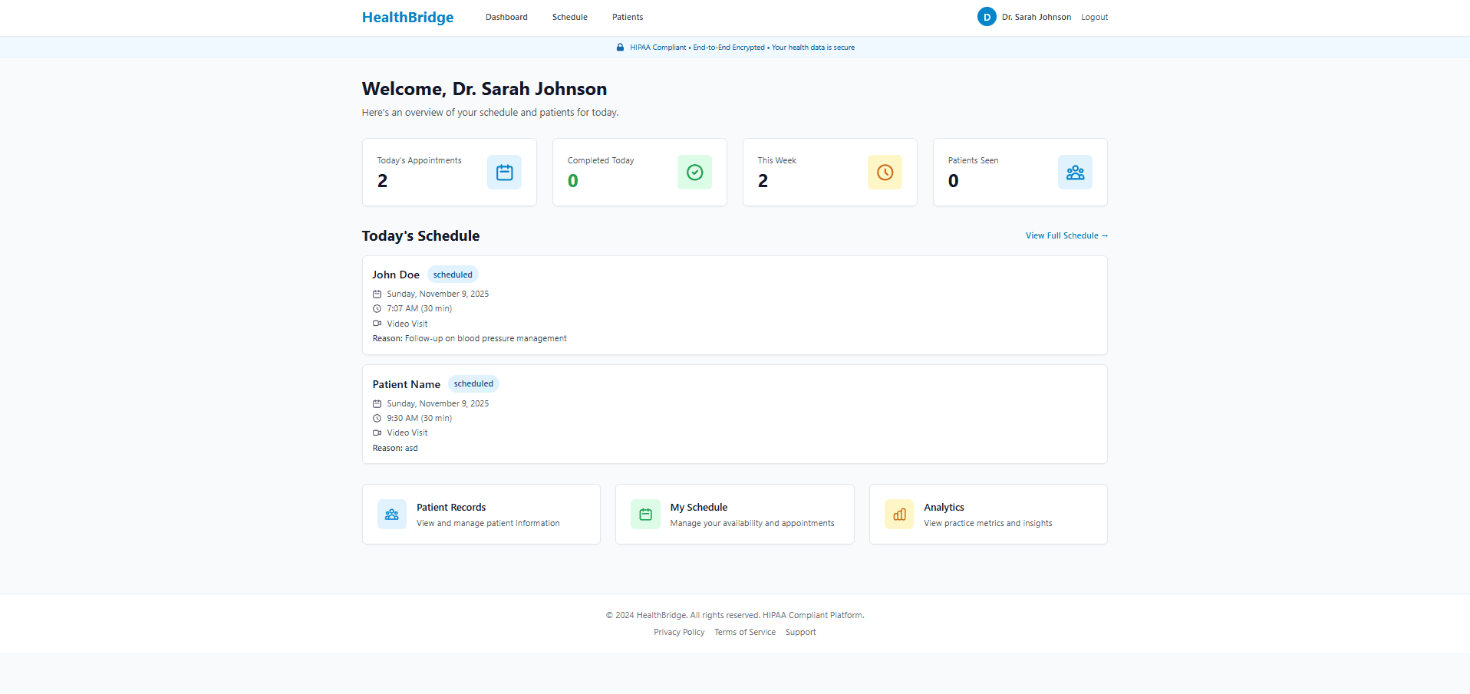The width and height of the screenshot is (1470, 694).
Task: Open View Full Schedule
Action: point(1066,235)
